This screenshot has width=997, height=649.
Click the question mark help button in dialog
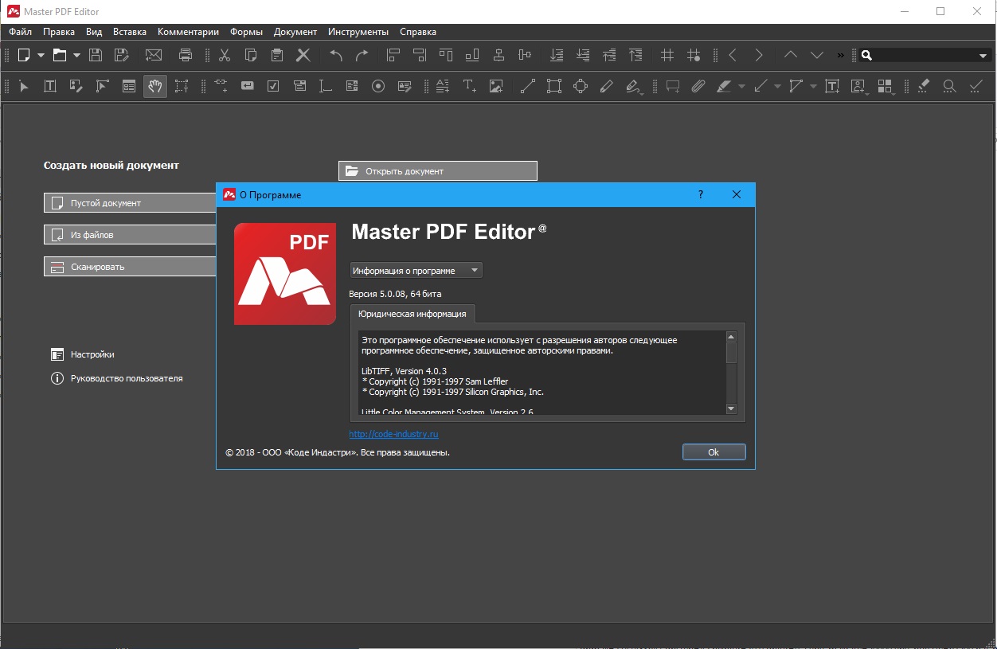point(701,194)
